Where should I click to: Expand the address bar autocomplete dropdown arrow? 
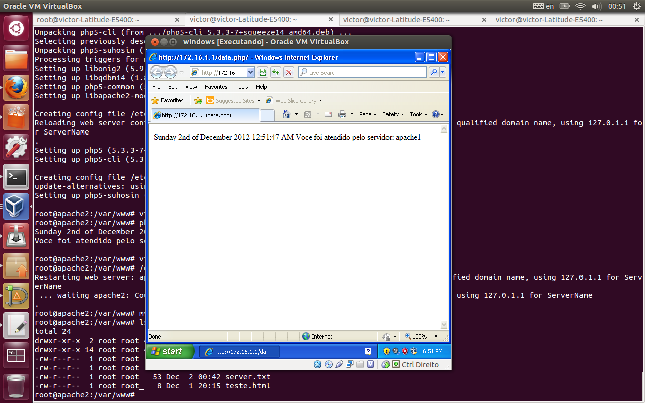pos(250,73)
